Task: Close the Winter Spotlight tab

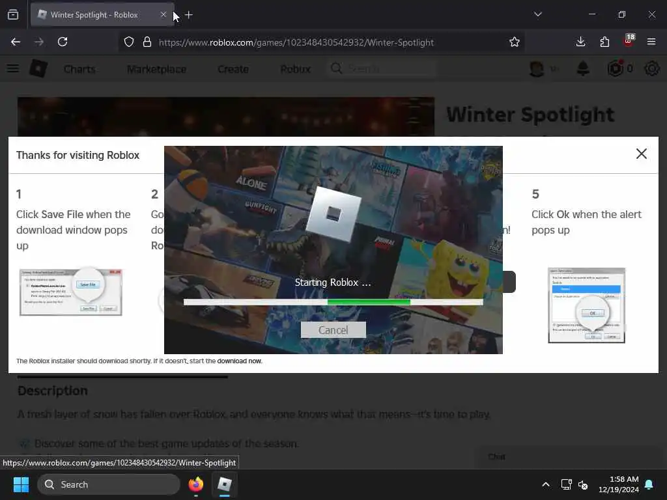Action: [x=163, y=14]
